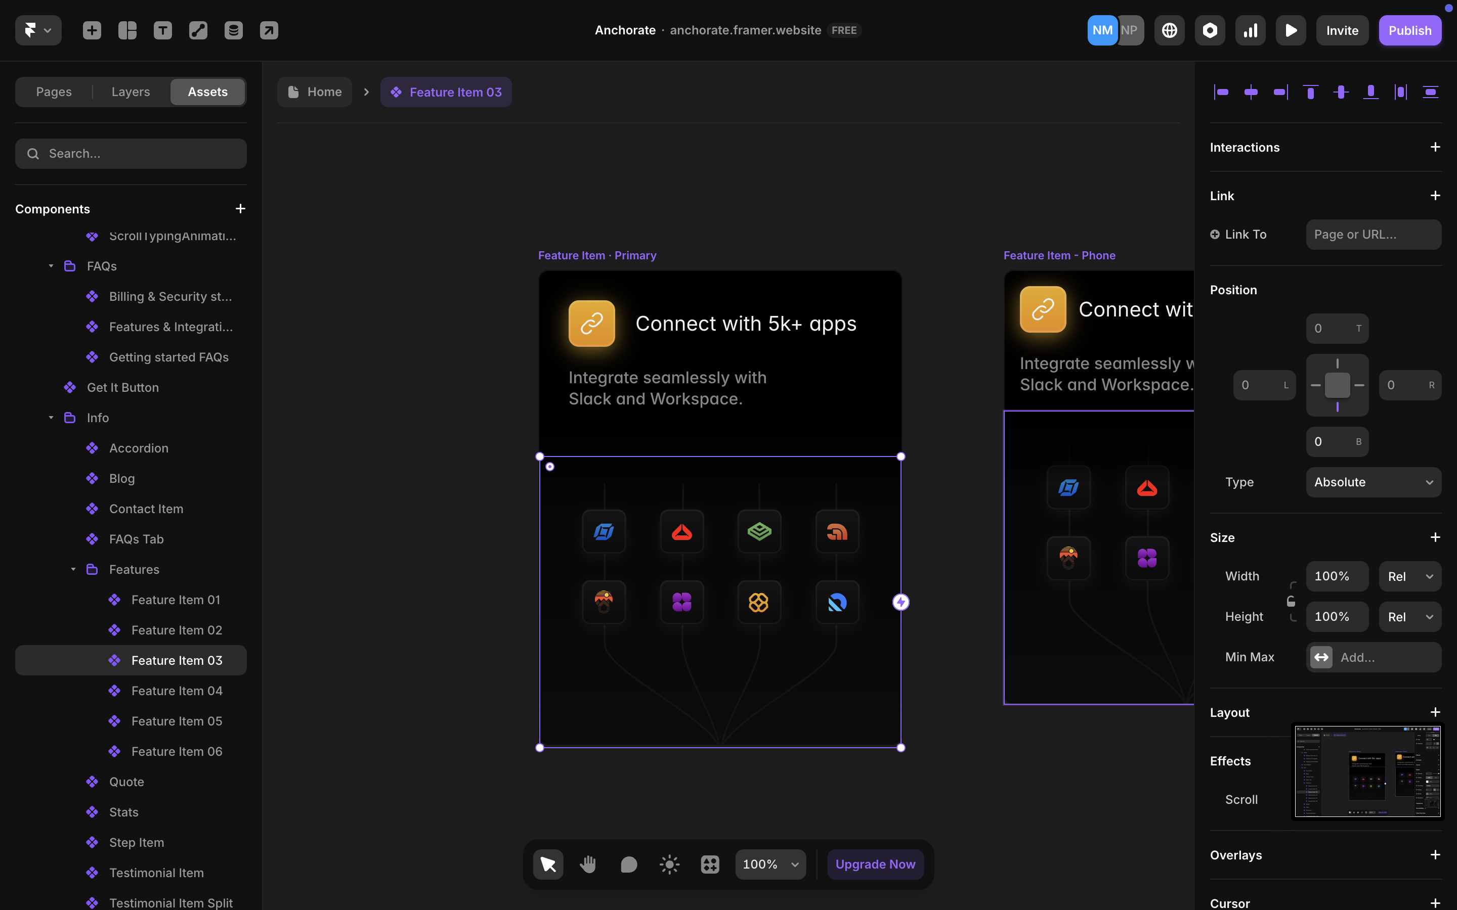Click the align top icon
The height and width of the screenshot is (910, 1457).
pyautogui.click(x=1310, y=92)
